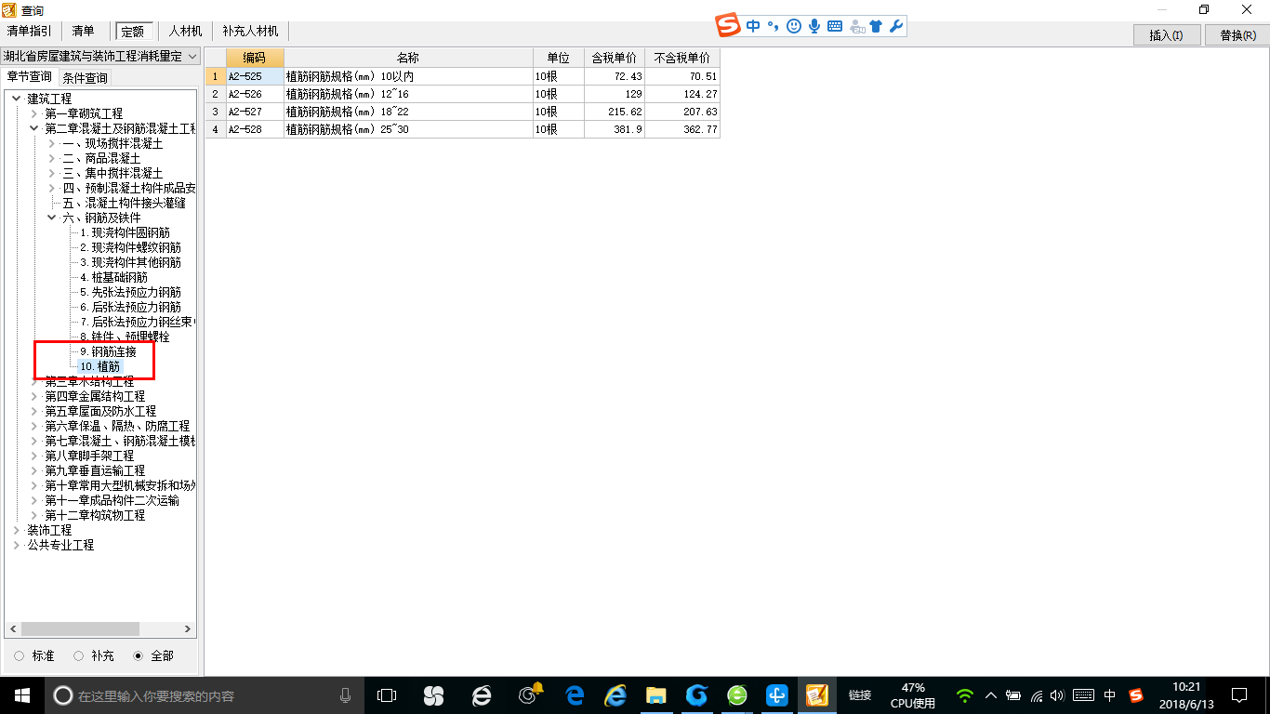This screenshot has height=714, width=1270.
Task: Switch to 条件查询 tab
Action: (86, 78)
